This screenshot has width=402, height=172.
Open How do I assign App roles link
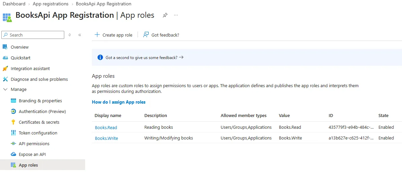119,102
